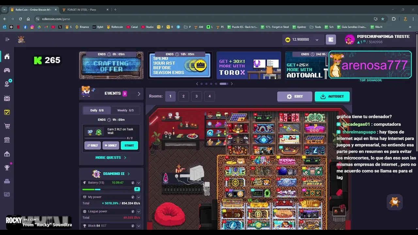The width and height of the screenshot is (418, 235).
Task: Open the Instagram bookmark icon
Action: [x=32, y=27]
